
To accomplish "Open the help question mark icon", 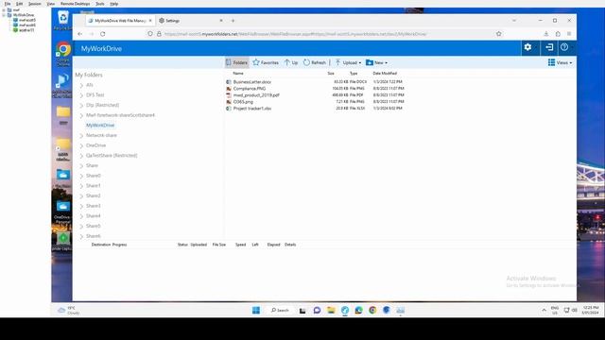I will (564, 47).
